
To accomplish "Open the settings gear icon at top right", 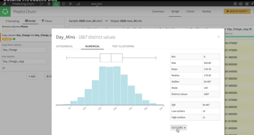I will (235, 4).
